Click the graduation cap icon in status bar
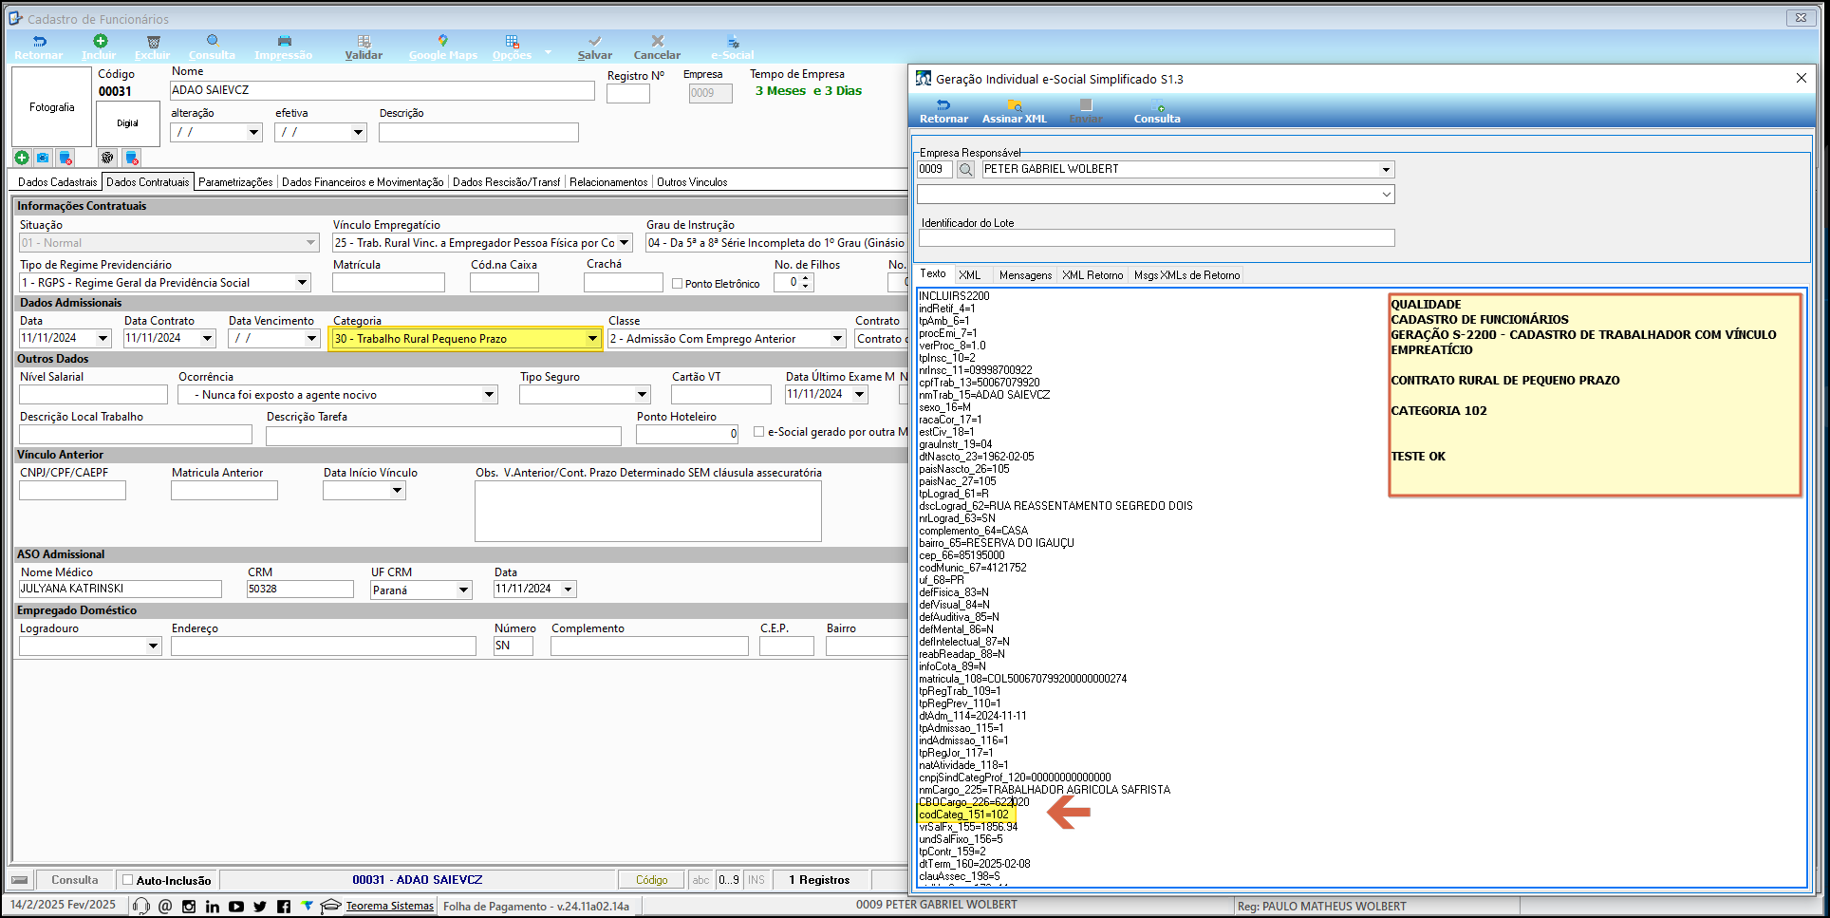Screen dimensions: 1830x918 [x=330, y=906]
